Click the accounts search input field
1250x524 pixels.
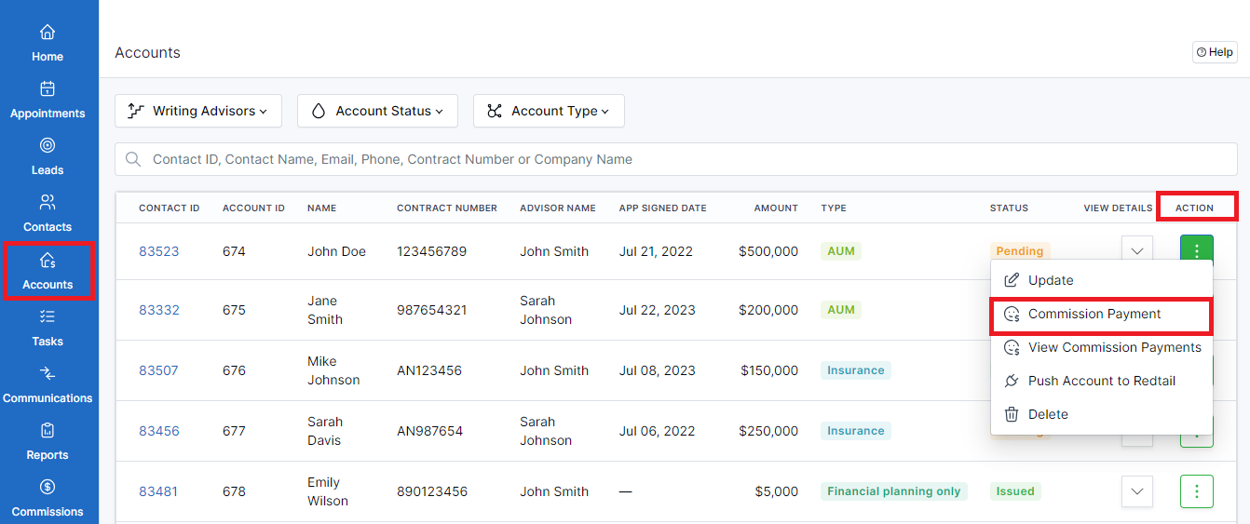pos(676,159)
